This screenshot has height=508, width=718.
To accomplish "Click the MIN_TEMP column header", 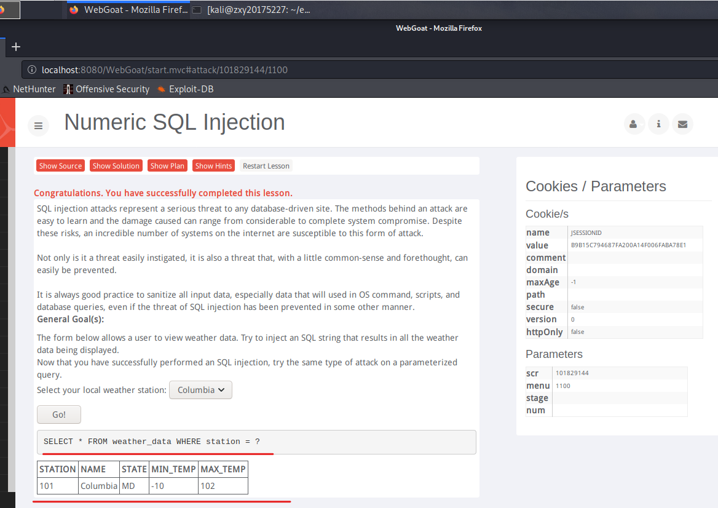I will point(173,469).
